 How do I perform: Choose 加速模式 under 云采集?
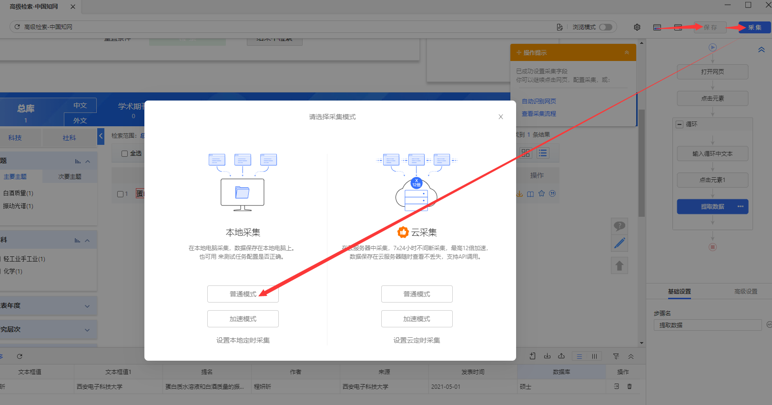417,319
